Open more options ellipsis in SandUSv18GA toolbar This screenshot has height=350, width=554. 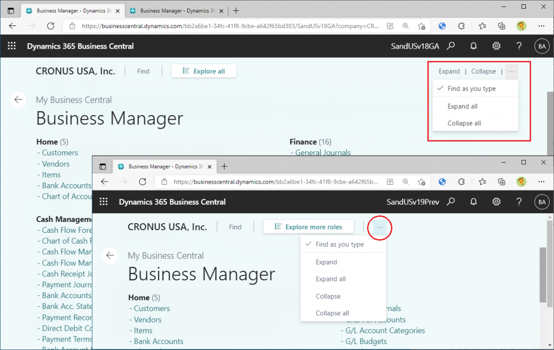(512, 71)
